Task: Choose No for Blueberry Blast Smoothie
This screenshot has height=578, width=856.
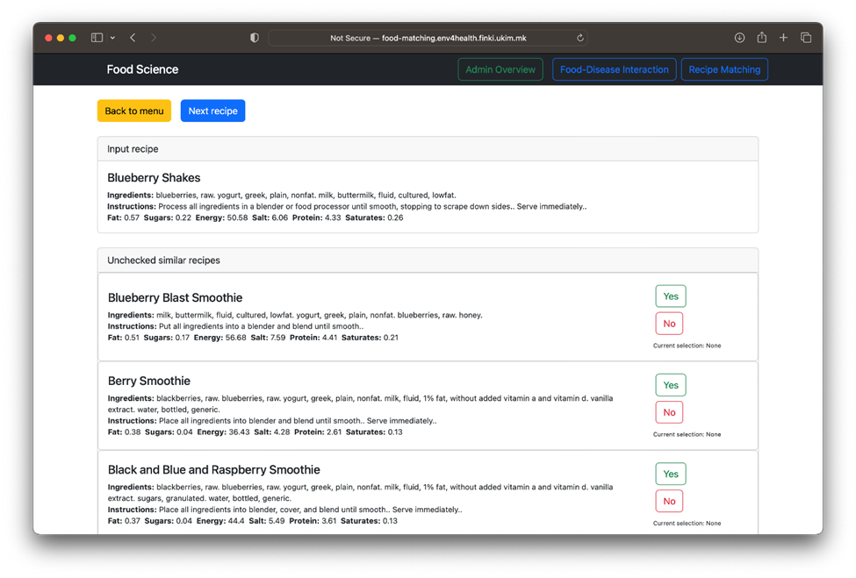Action: (669, 324)
